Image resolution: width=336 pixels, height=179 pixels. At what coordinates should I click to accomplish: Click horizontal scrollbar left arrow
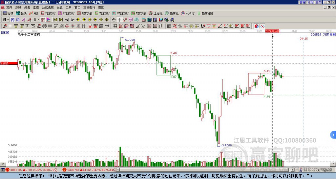tap(118, 170)
